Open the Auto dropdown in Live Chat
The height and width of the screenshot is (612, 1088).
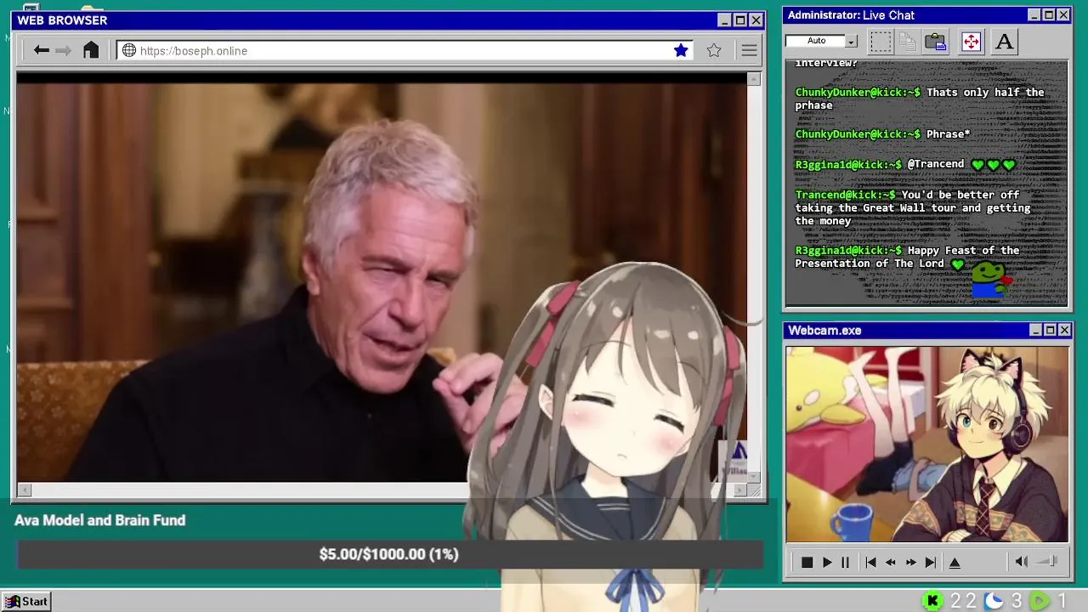tap(851, 41)
